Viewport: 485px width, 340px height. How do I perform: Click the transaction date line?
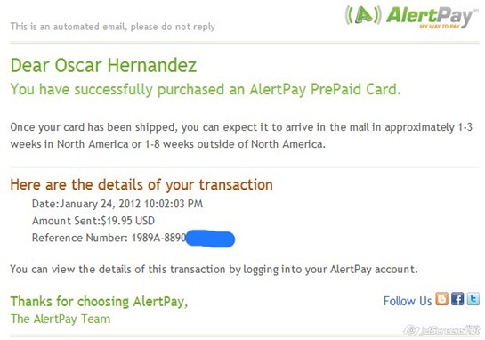coord(117,204)
